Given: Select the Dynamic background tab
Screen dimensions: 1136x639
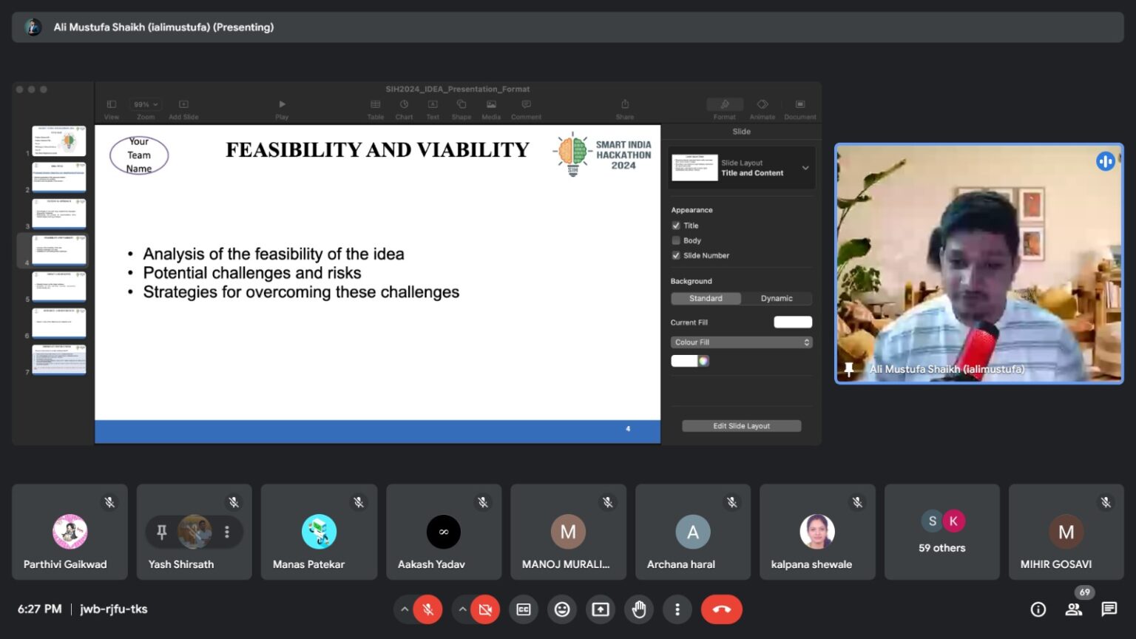Looking at the screenshot, I should pyautogui.click(x=776, y=299).
